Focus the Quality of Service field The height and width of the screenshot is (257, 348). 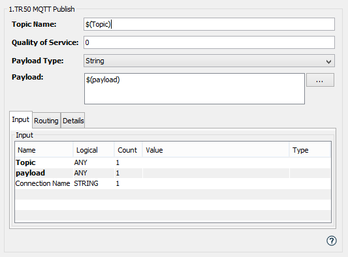coord(209,42)
